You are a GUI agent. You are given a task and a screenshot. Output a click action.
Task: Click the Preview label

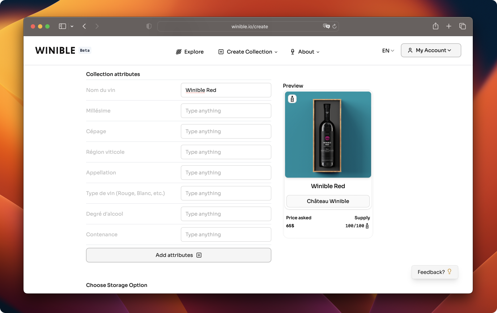click(293, 86)
